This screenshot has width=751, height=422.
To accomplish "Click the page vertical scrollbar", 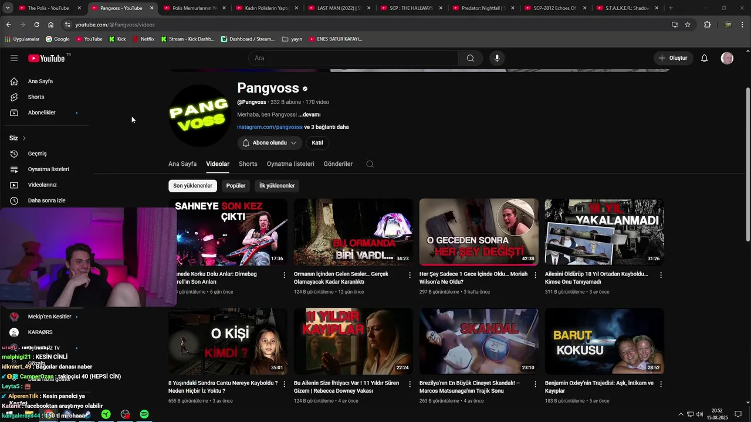I will 747,164.
